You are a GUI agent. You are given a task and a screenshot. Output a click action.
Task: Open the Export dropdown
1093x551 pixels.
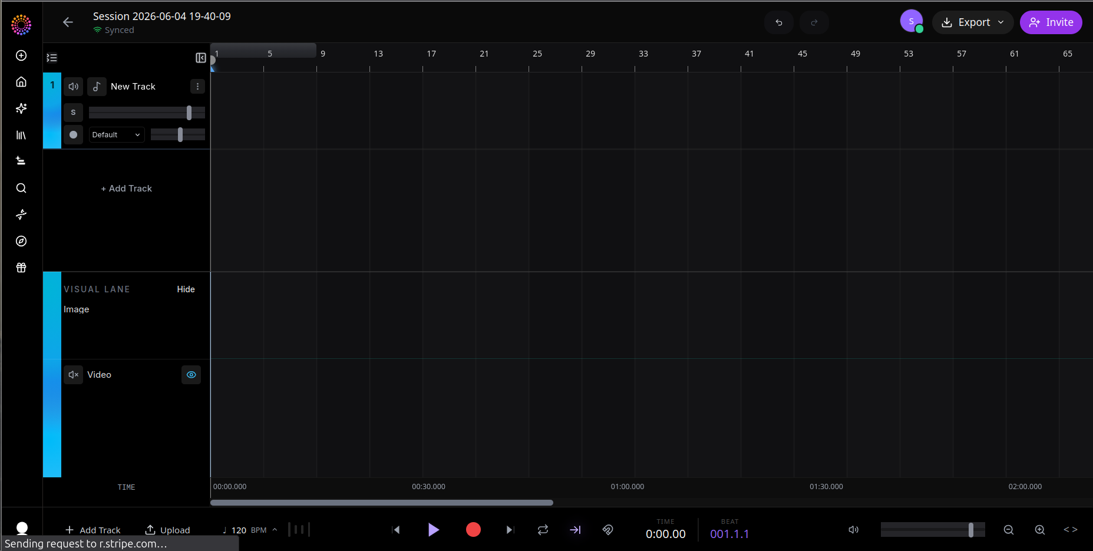coord(973,22)
